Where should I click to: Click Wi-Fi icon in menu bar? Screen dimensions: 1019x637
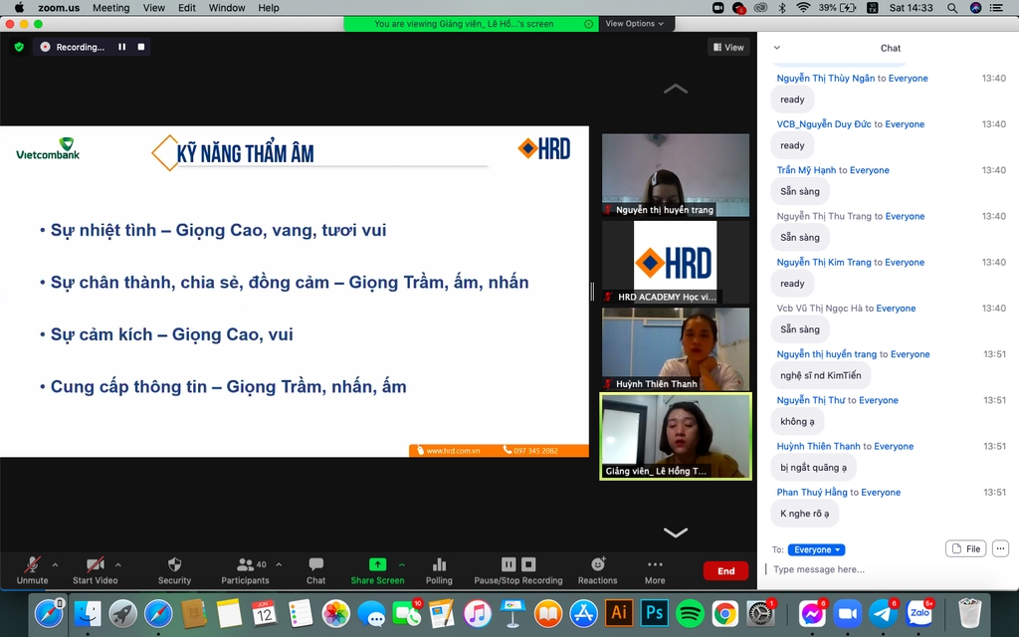[803, 8]
